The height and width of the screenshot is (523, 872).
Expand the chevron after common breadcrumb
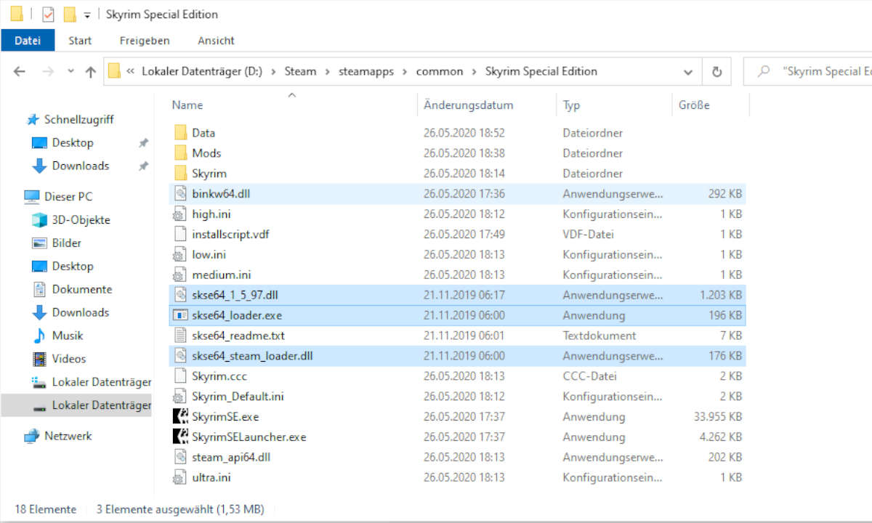[474, 71]
